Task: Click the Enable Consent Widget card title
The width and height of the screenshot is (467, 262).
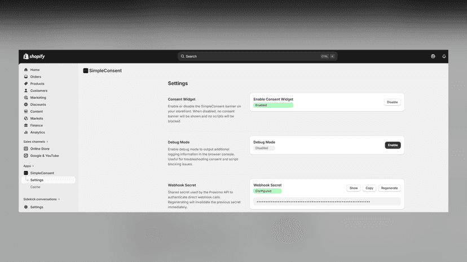Action: click(x=273, y=99)
